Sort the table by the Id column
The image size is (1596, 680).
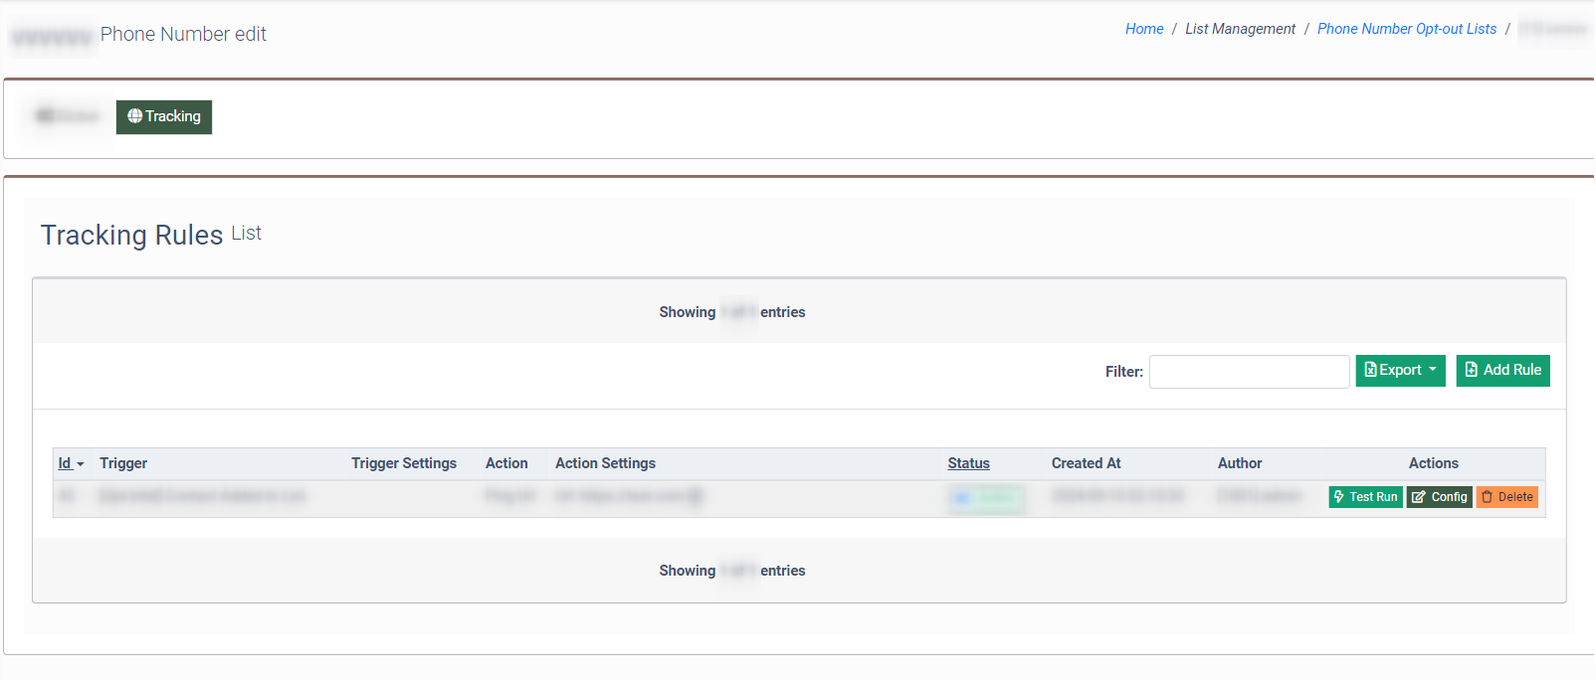click(x=65, y=463)
